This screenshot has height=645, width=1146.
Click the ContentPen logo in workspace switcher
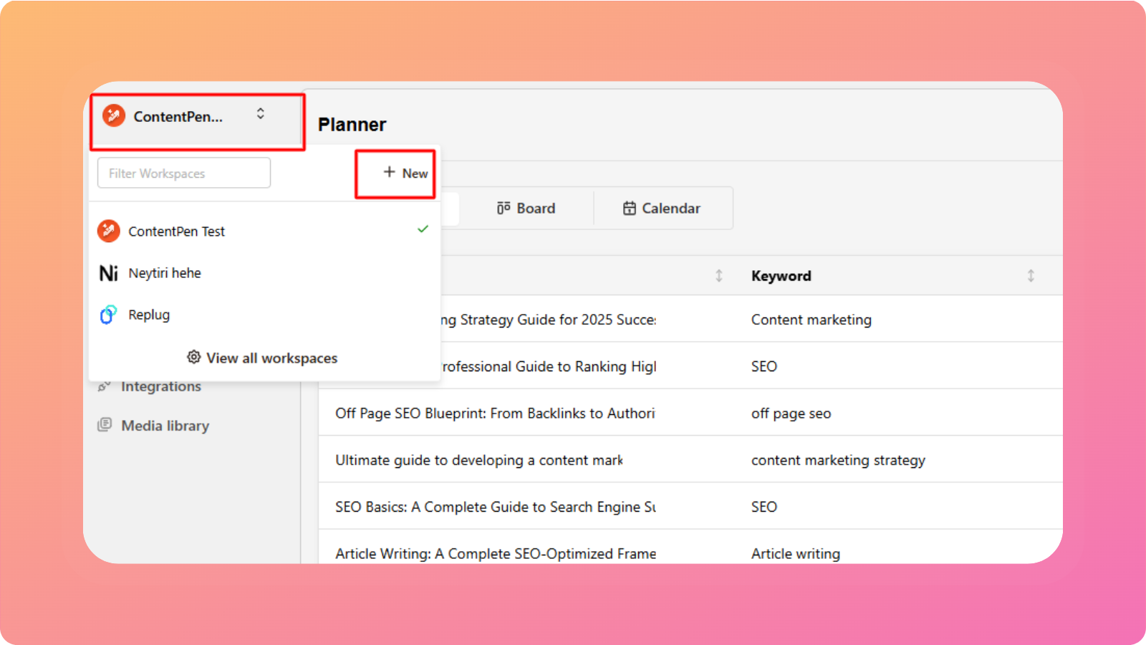pos(114,116)
